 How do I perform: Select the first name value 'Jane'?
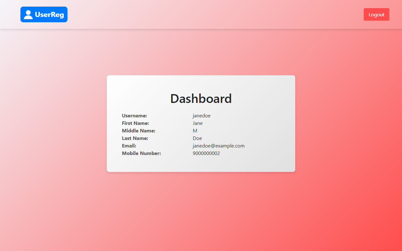point(198,123)
